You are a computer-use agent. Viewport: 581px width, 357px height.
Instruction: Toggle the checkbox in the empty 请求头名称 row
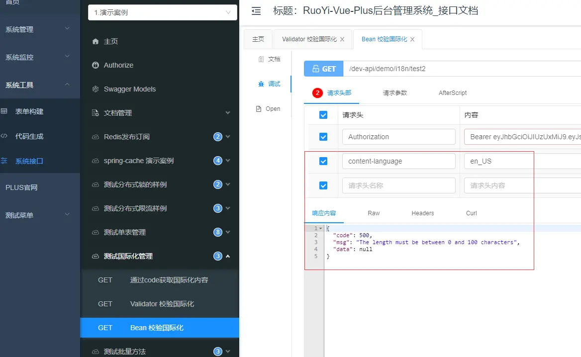pos(323,185)
